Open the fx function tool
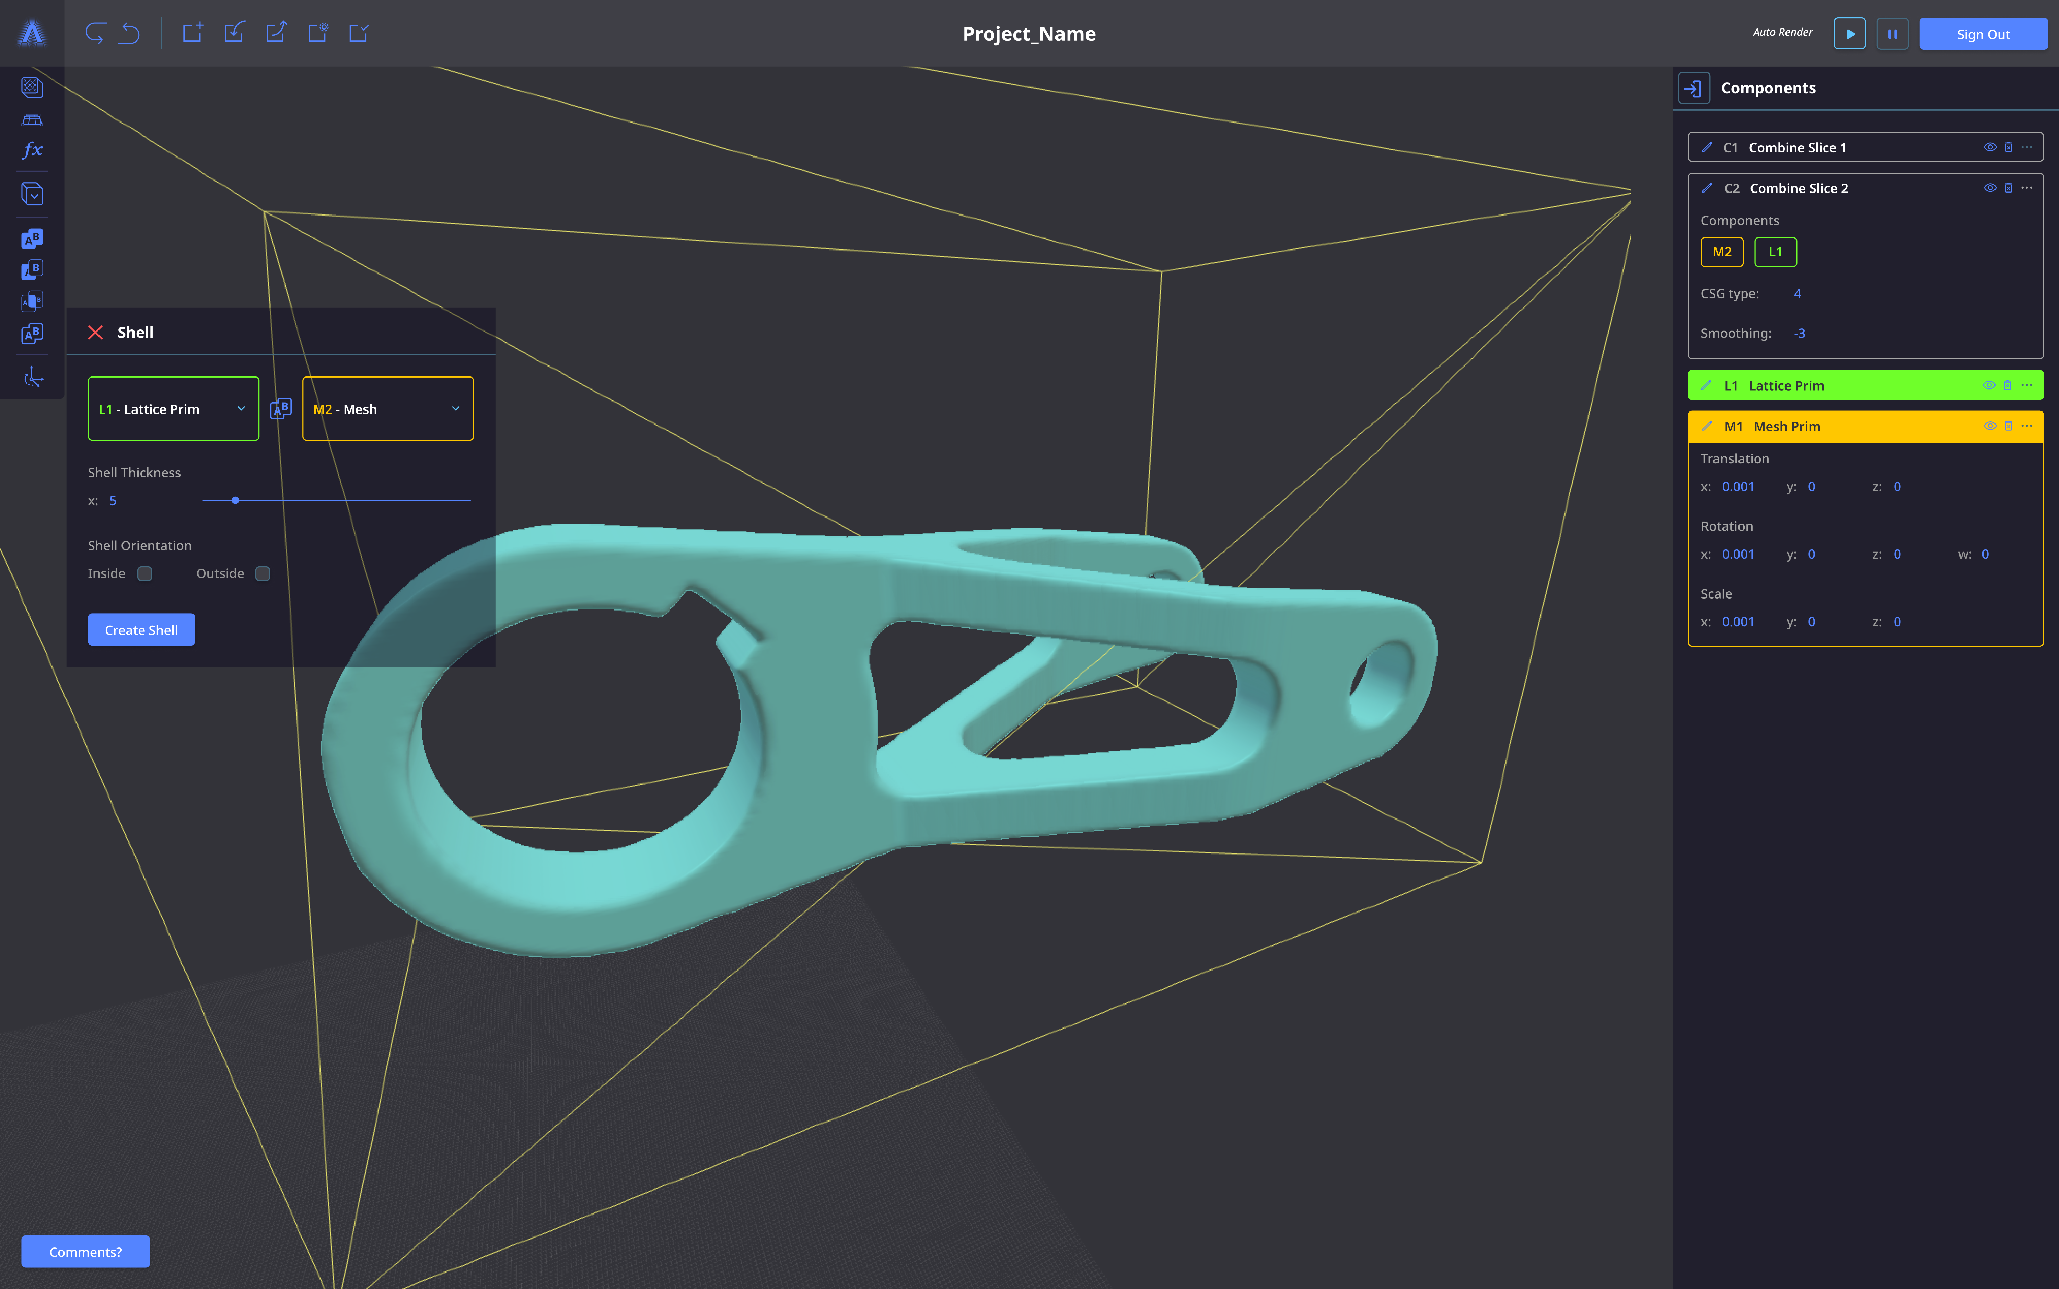Image resolution: width=2059 pixels, height=1289 pixels. click(x=32, y=150)
